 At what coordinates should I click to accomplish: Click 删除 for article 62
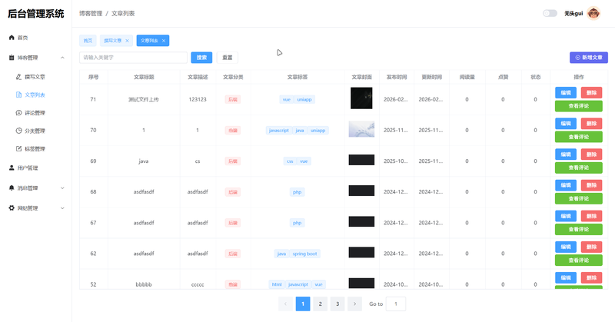591,247
